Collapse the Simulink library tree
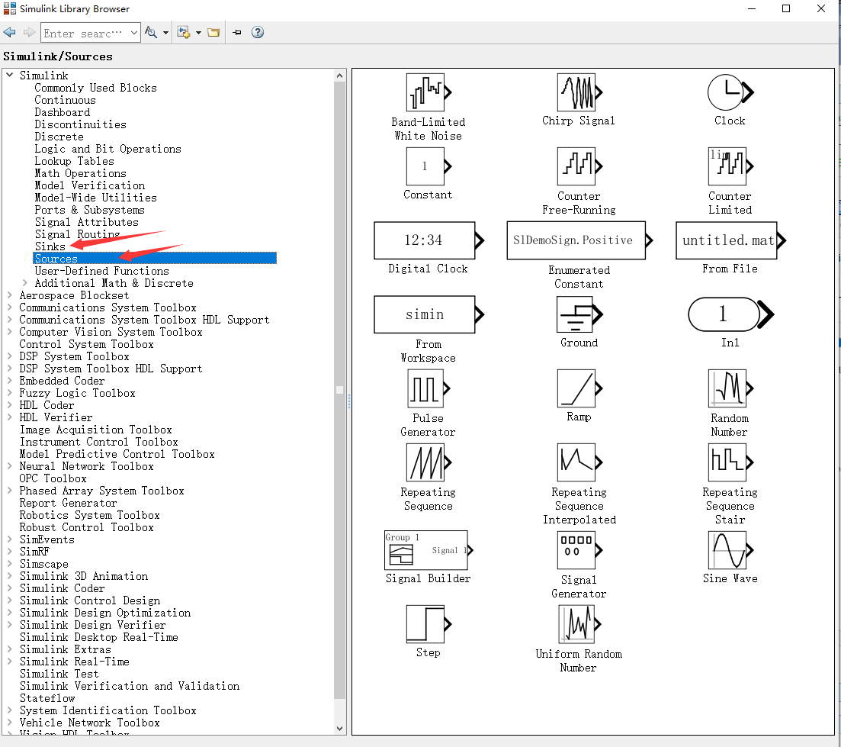The height and width of the screenshot is (747, 841). pos(9,75)
